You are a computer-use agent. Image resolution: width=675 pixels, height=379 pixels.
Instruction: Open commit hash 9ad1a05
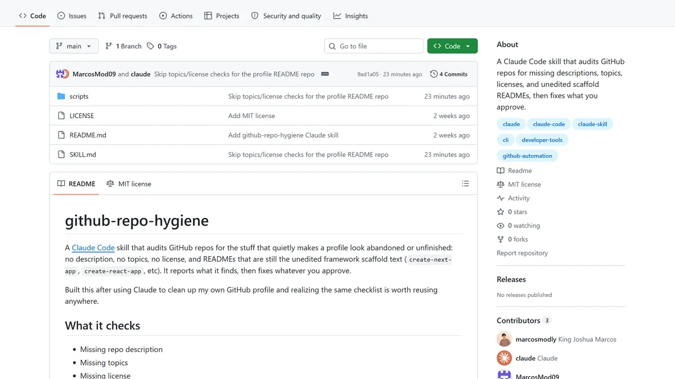368,74
